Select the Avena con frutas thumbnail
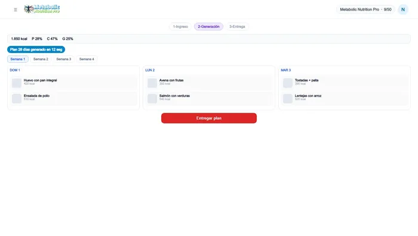418x236 pixels. click(152, 83)
